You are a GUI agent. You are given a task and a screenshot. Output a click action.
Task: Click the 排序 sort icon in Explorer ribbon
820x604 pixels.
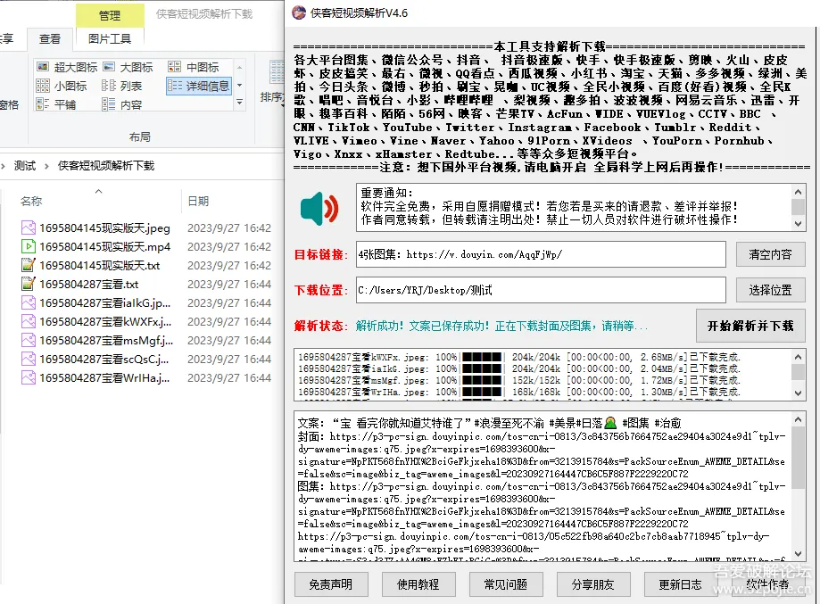pyautogui.click(x=277, y=71)
